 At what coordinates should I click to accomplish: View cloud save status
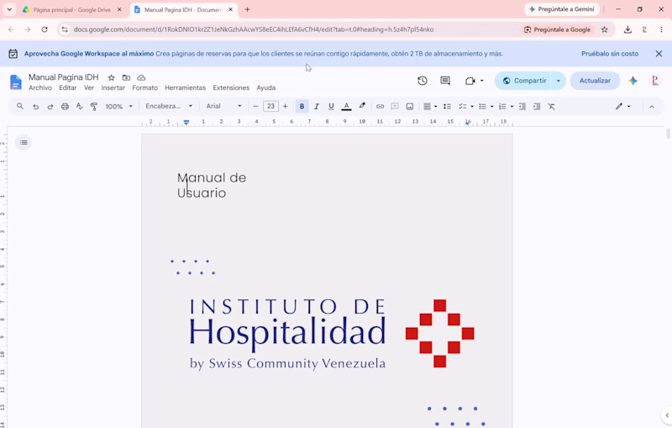pos(141,77)
